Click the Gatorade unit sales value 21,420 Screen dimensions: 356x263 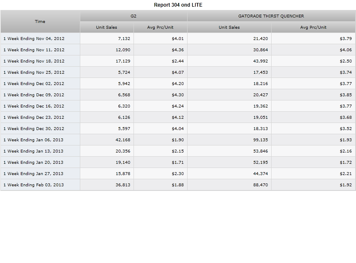click(x=260, y=38)
